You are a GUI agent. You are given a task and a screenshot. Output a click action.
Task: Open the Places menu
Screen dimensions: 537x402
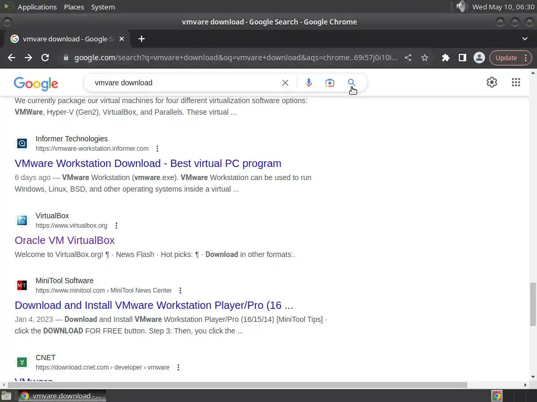[74, 7]
